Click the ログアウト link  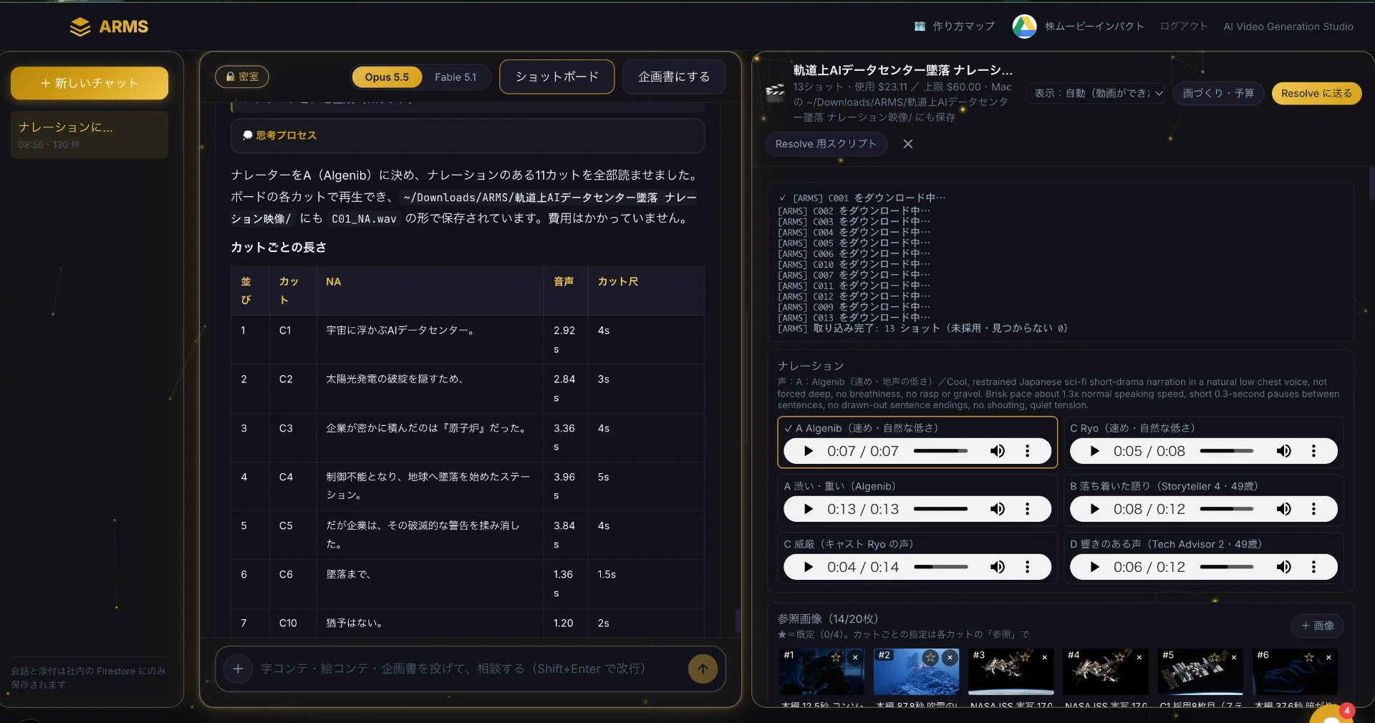pyautogui.click(x=1184, y=26)
